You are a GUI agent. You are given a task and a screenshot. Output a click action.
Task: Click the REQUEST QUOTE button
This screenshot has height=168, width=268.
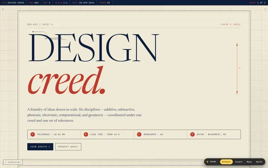click(x=68, y=147)
